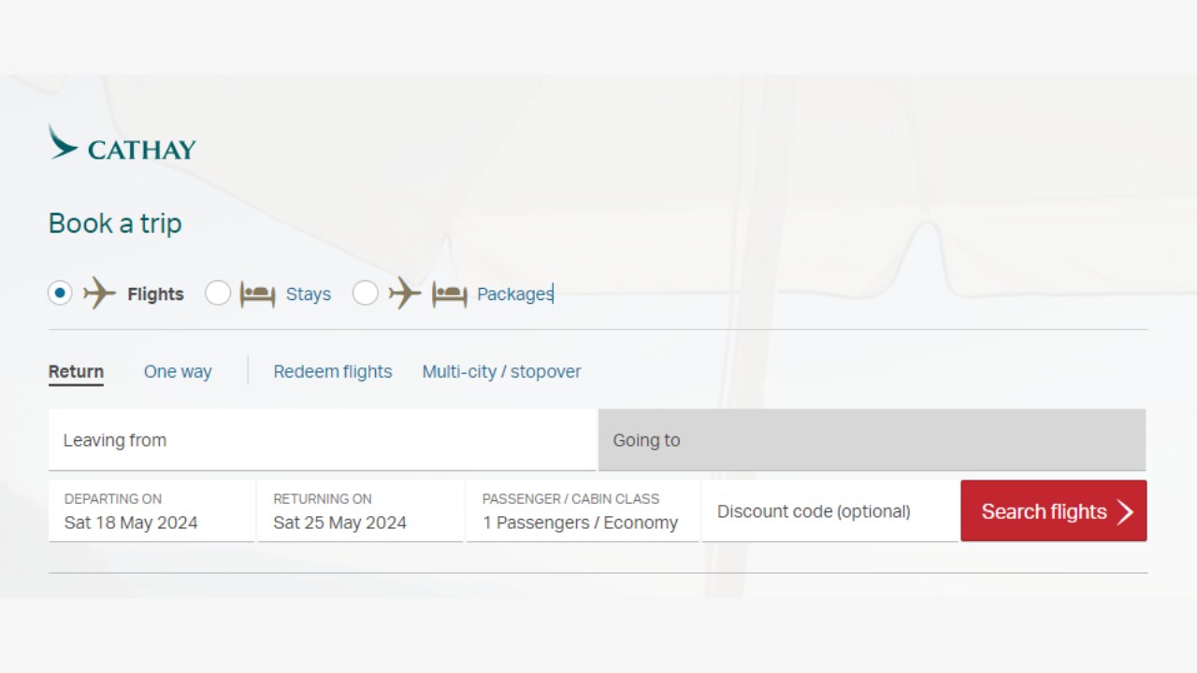This screenshot has height=673, width=1197.
Task: Click the Going to field
Action: point(872,439)
